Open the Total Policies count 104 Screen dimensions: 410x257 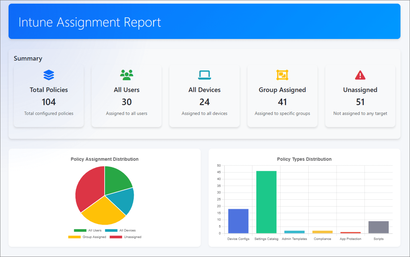pos(49,102)
